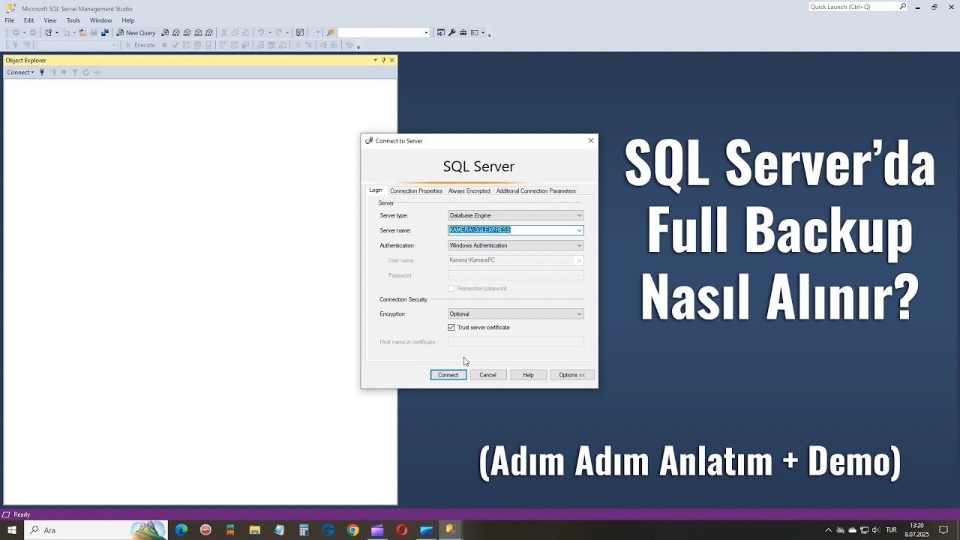The width and height of the screenshot is (960, 540).
Task: Click the Connect button in dialog
Action: 448,375
